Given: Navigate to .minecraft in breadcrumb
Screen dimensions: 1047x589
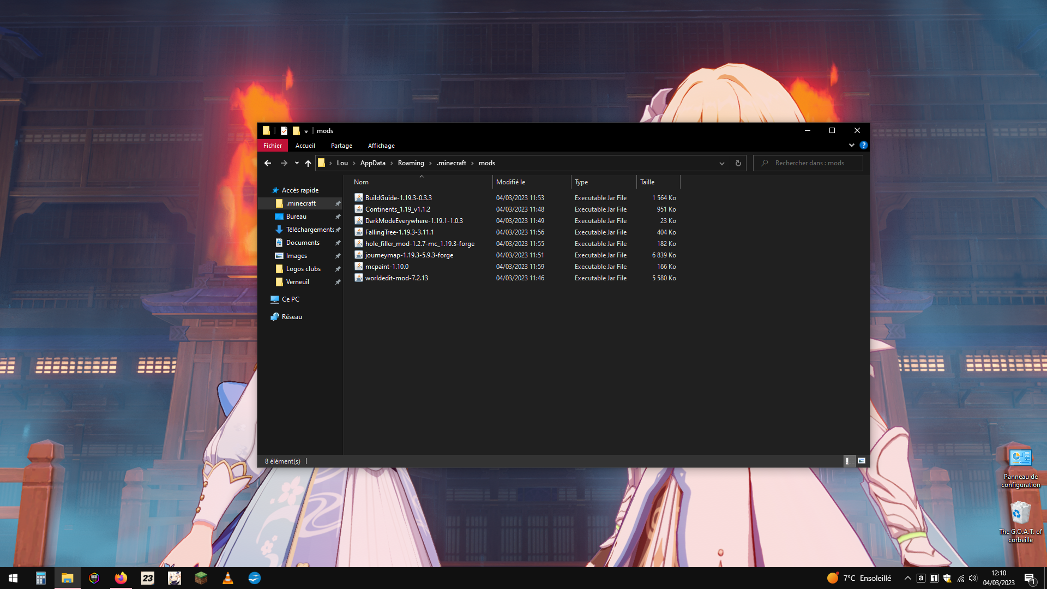Looking at the screenshot, I should [452, 163].
